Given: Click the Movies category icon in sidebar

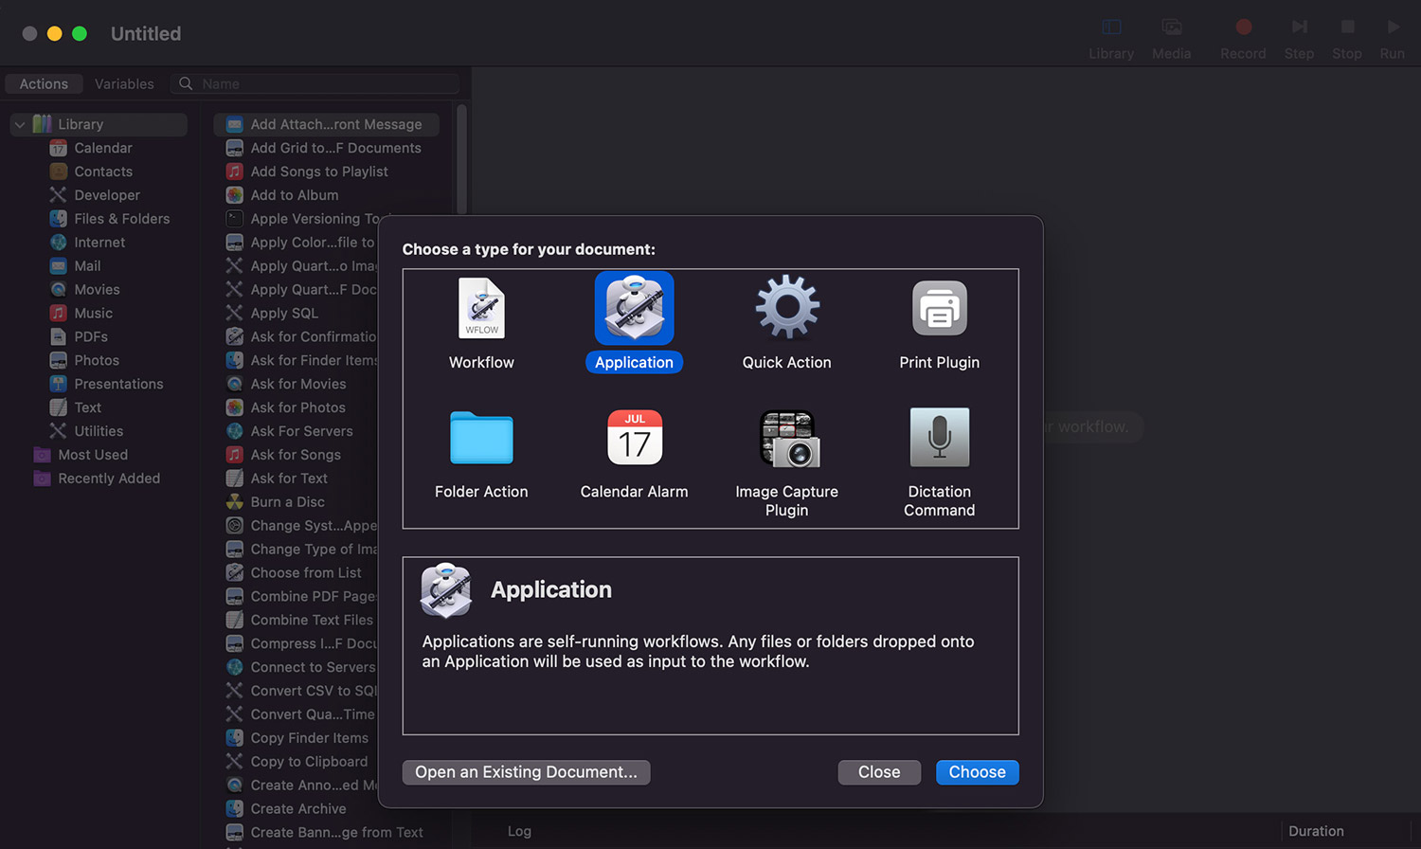Looking at the screenshot, I should [58, 289].
